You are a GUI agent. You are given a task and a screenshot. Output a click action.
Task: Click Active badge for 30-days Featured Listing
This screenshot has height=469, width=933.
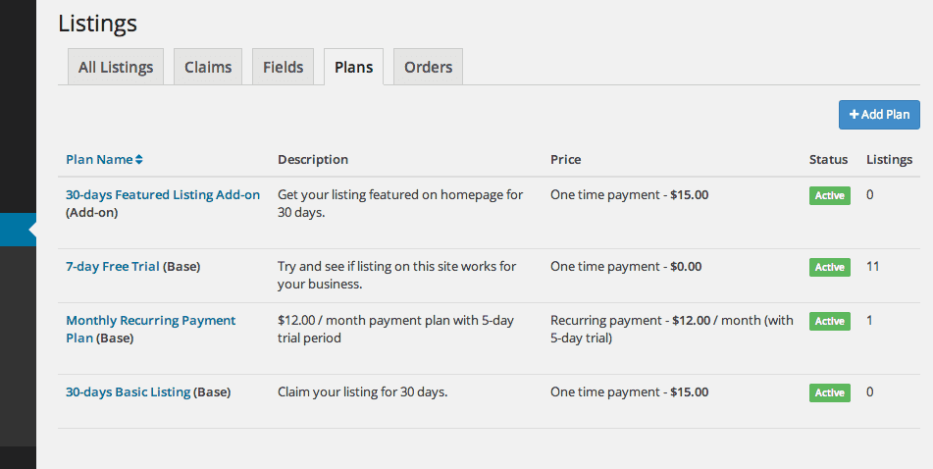click(829, 196)
